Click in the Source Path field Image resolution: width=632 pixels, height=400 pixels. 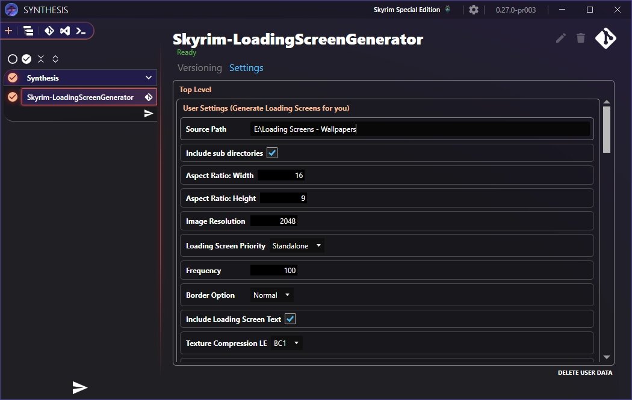click(420, 129)
